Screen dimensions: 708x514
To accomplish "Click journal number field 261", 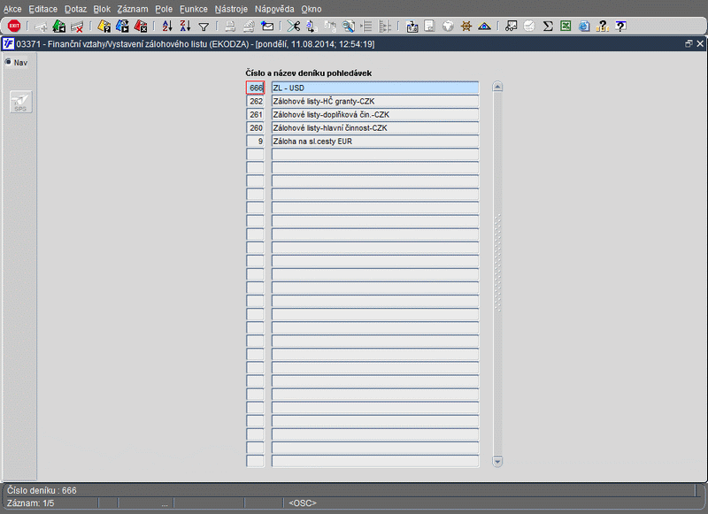I will click(x=255, y=114).
